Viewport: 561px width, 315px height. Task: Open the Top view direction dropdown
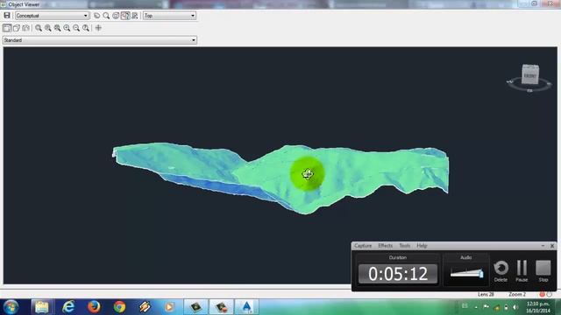pos(169,16)
